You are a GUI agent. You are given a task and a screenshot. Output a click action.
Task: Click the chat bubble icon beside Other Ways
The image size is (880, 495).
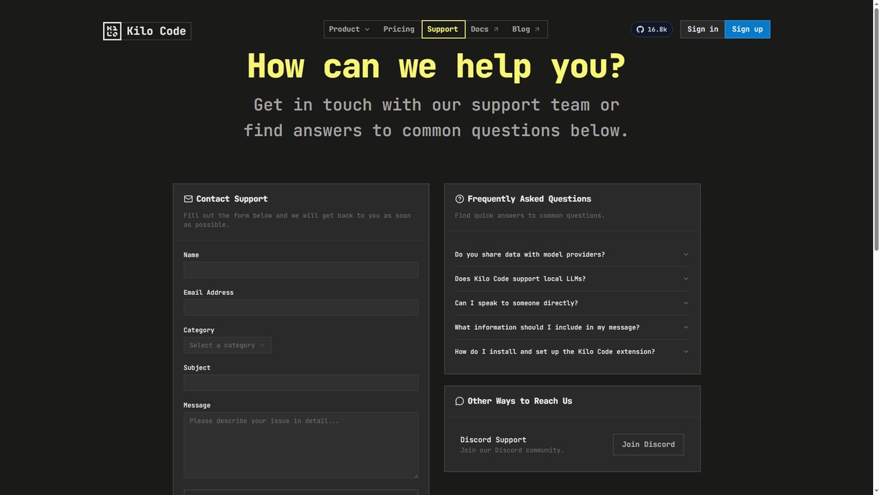tap(459, 401)
